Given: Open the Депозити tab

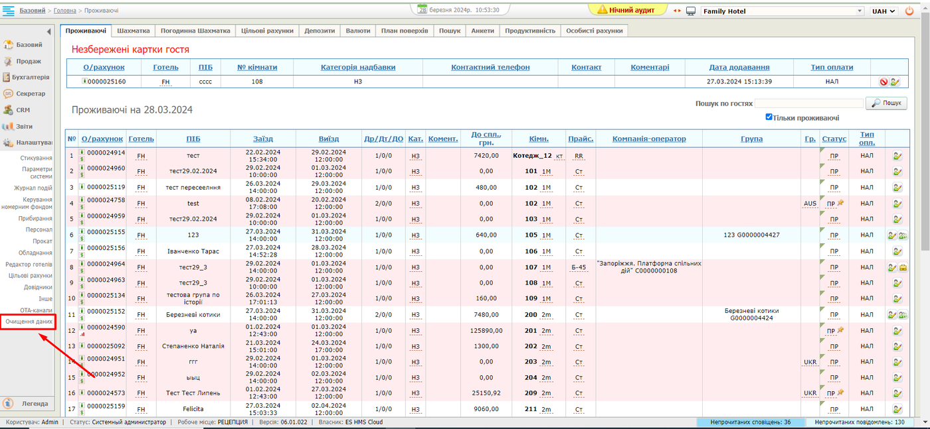Looking at the screenshot, I should click(320, 31).
